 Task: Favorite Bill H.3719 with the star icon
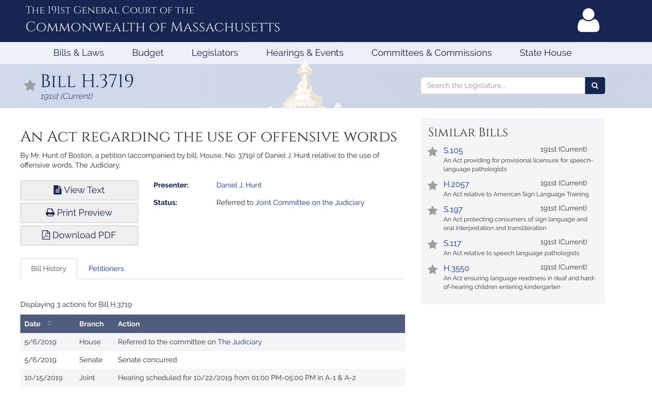click(30, 85)
